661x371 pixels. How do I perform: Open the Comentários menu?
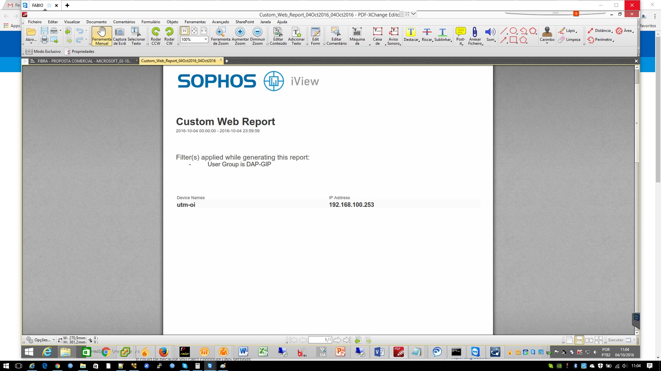point(124,22)
